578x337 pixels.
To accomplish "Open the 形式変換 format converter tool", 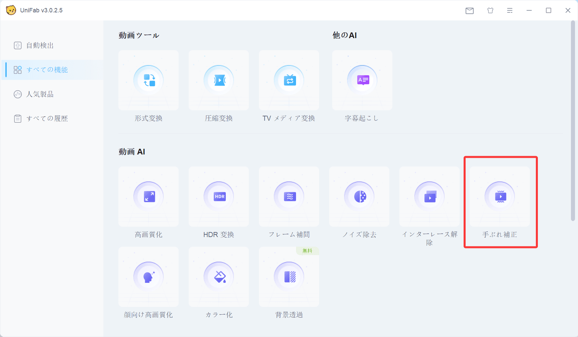I will (x=149, y=81).
